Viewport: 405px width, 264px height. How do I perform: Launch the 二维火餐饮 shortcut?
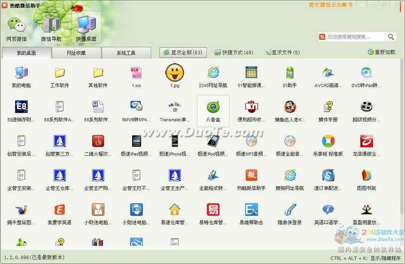pyautogui.click(x=98, y=145)
